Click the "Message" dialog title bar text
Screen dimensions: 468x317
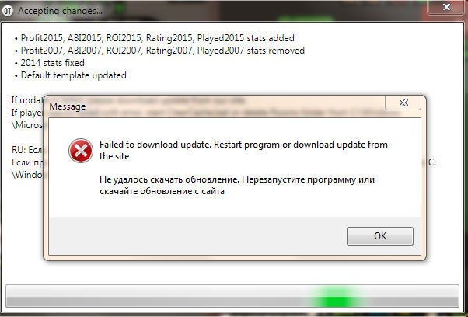tap(68, 106)
